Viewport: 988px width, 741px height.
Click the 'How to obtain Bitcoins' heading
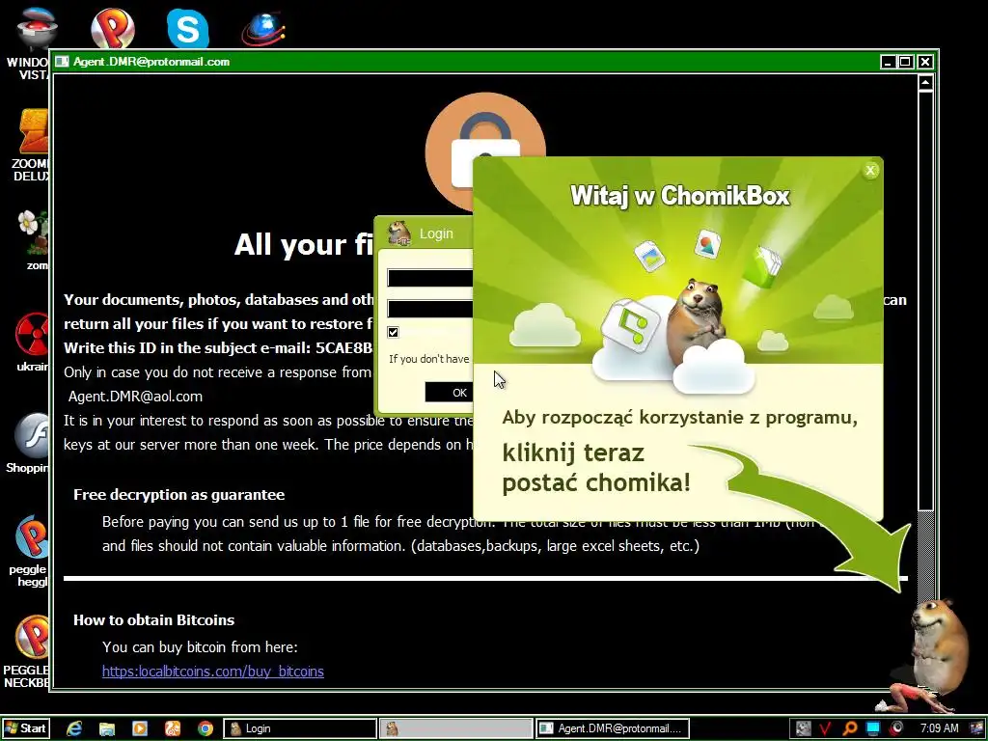tap(153, 620)
